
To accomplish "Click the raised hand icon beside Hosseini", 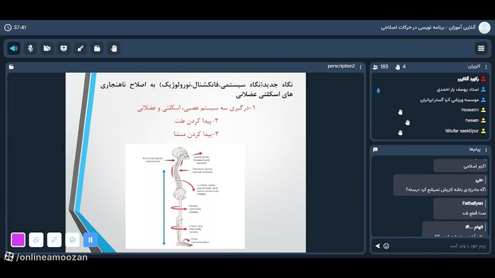I will pos(400,112).
